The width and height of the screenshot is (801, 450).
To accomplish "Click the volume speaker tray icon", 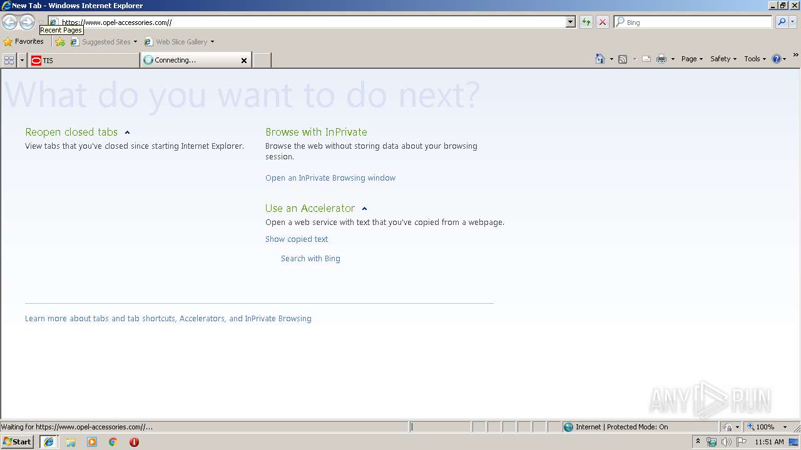I will (x=726, y=442).
